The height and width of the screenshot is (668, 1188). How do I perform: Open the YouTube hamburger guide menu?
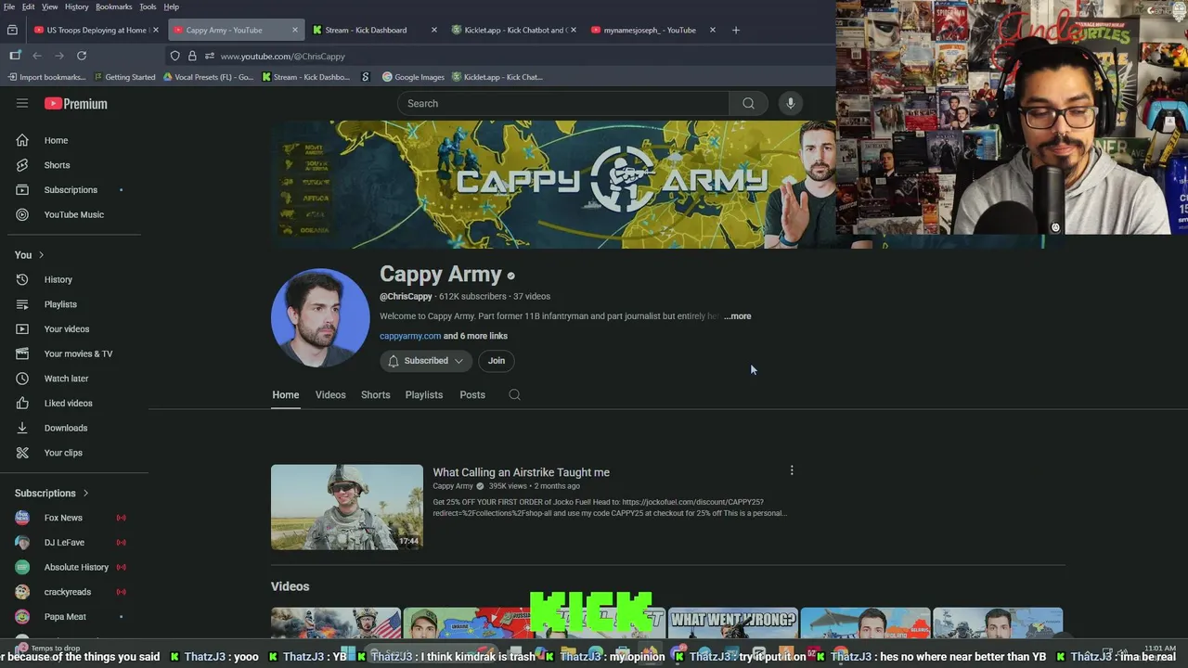click(x=22, y=103)
